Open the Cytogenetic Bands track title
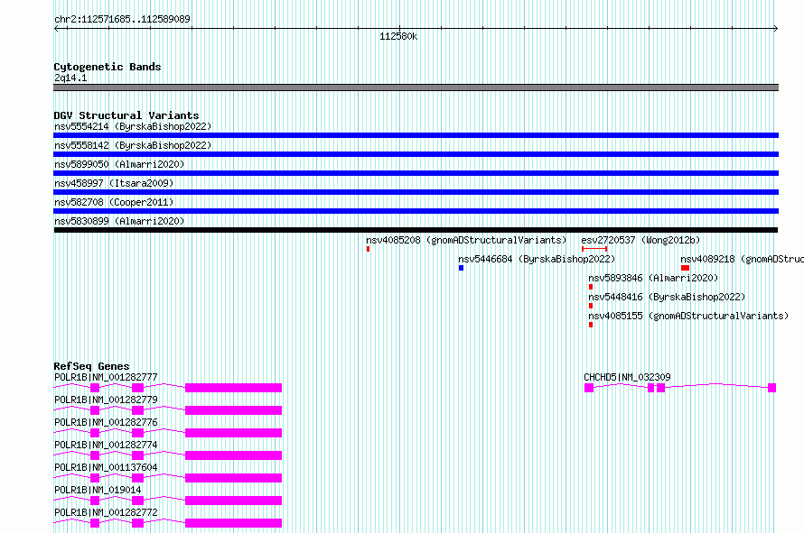804x533 pixels. [x=108, y=67]
